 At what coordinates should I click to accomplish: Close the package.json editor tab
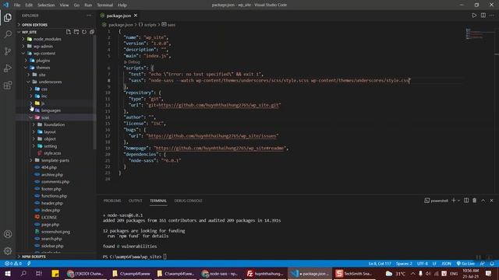(x=136, y=16)
